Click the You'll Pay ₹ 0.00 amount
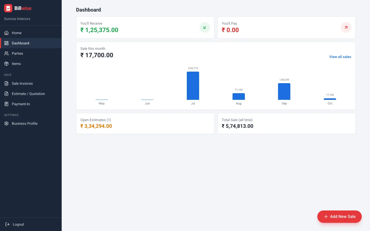Screen dimensions: 370x231 pos(230,30)
